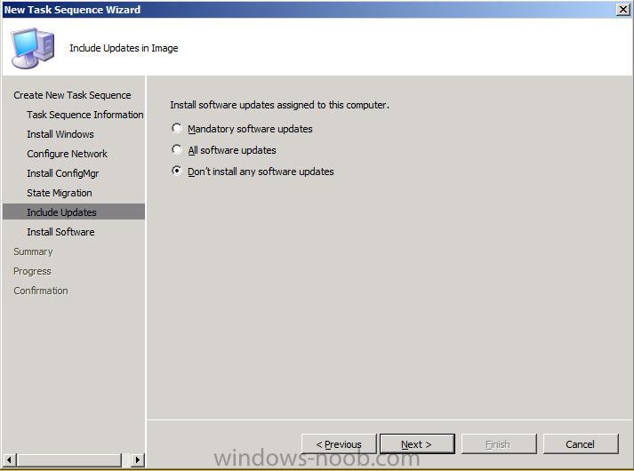The width and height of the screenshot is (634, 471).
Task: Select the highlighted Include Updates step
Action: (x=74, y=212)
